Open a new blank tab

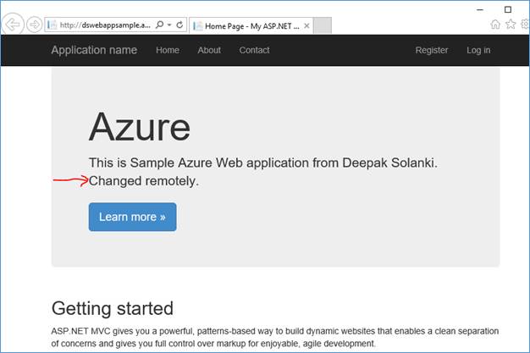point(323,25)
